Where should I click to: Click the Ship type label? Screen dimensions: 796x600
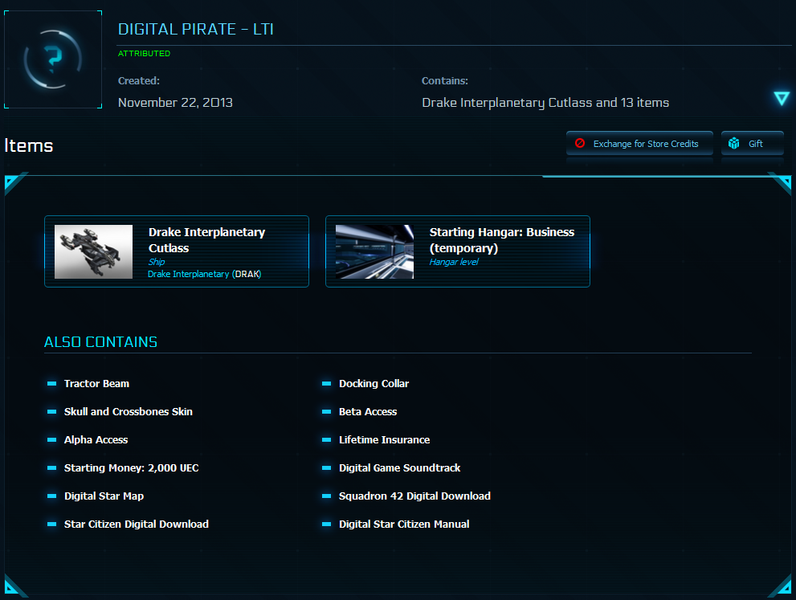pyautogui.click(x=157, y=262)
